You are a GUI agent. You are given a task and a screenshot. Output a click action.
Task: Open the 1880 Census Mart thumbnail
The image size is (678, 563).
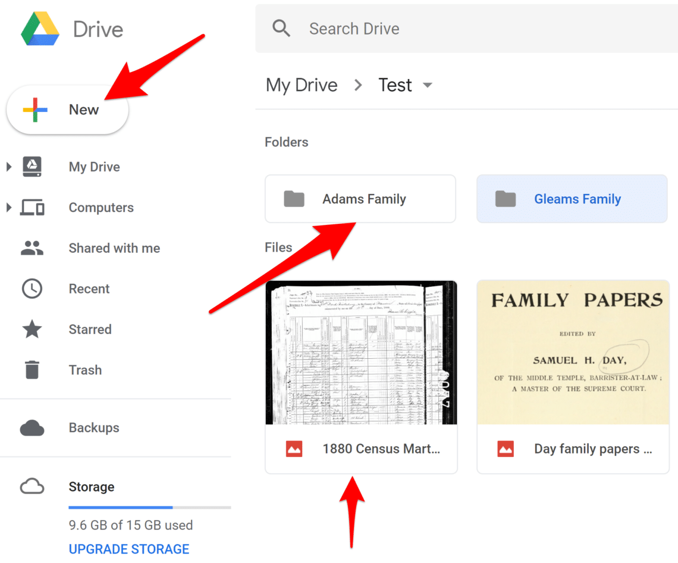tap(360, 353)
